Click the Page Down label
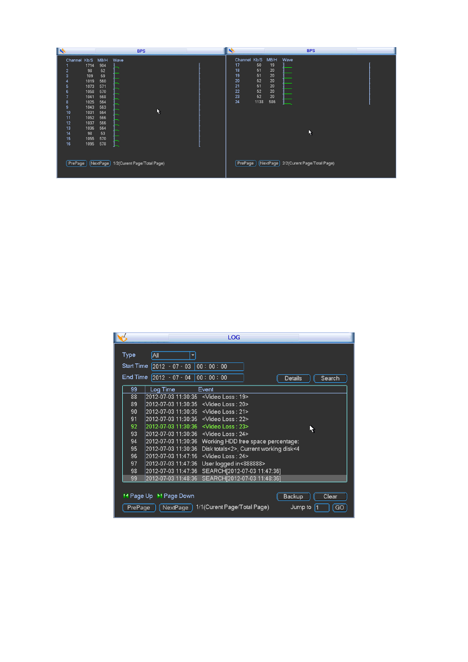468x662 pixels. [x=179, y=496]
